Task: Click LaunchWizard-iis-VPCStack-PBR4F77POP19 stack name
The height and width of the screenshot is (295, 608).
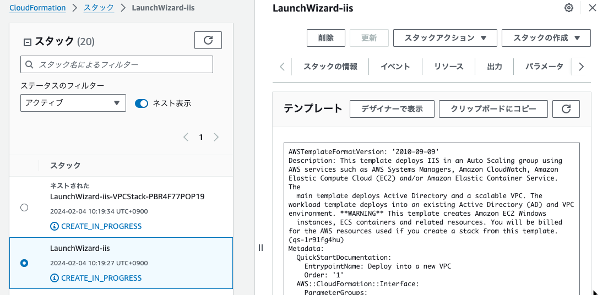Action: 127,196
